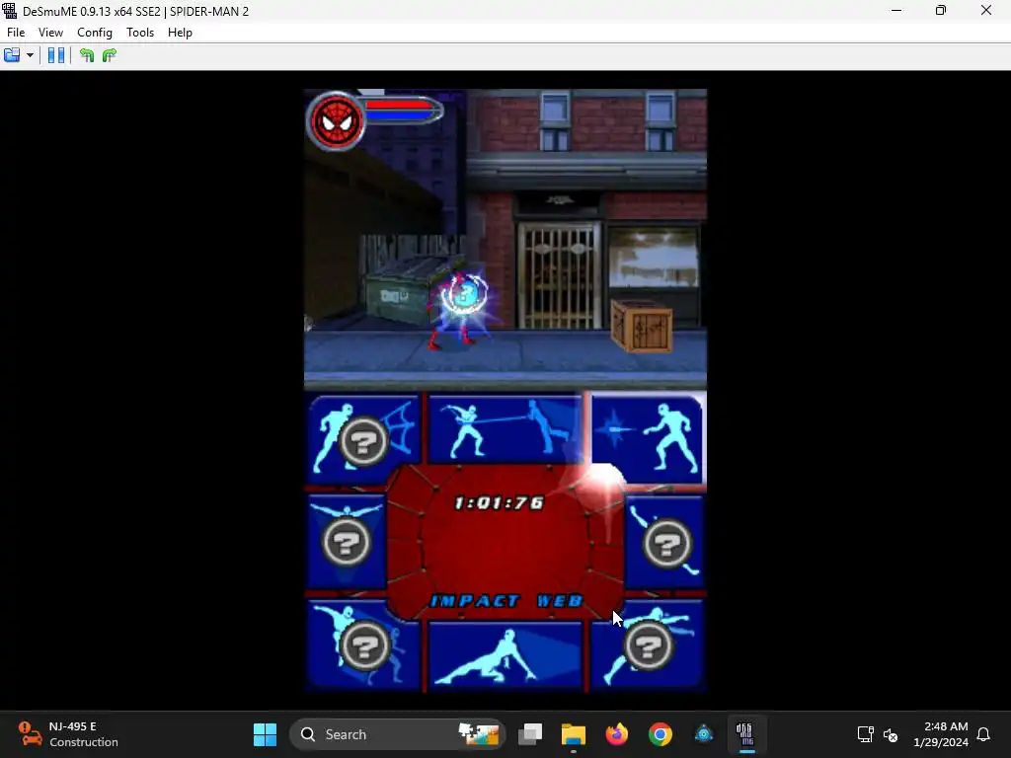Open the Tools menu

click(x=140, y=33)
